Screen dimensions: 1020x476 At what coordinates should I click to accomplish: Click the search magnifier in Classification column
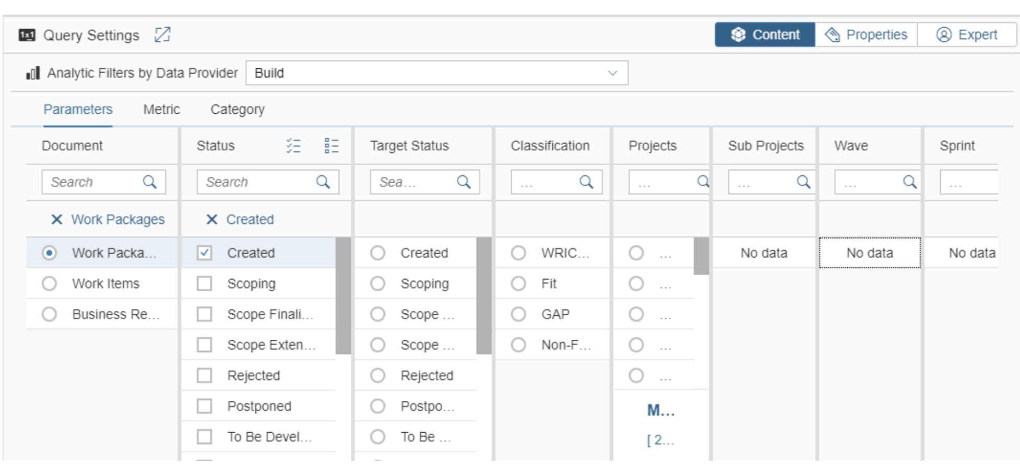(586, 182)
